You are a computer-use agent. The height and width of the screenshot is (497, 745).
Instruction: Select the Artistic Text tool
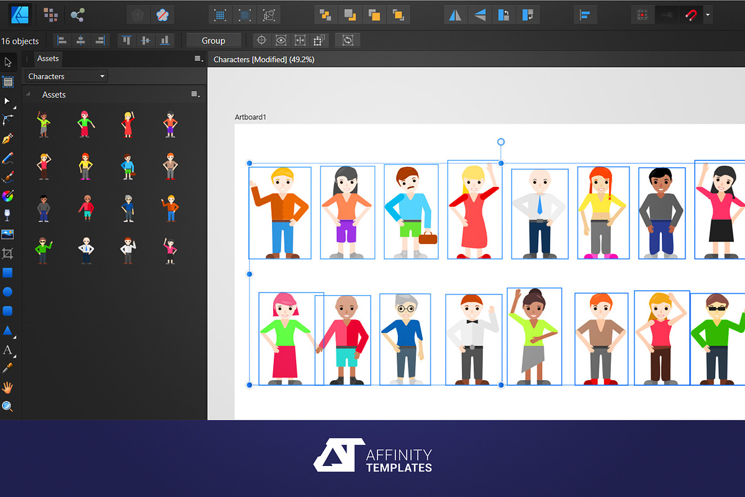(8, 350)
